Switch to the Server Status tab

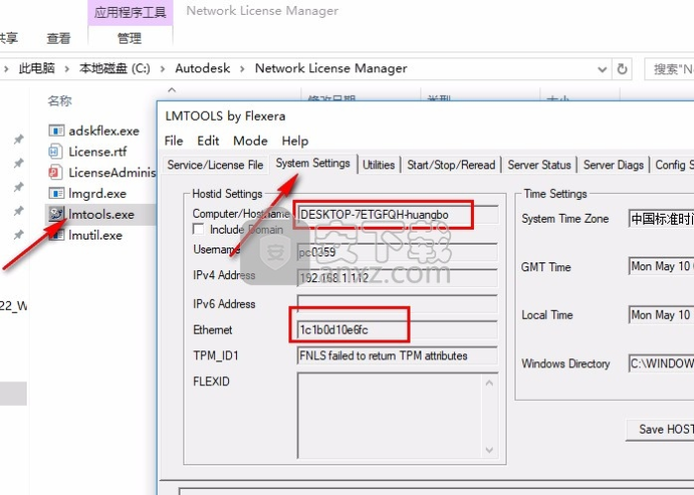539,165
